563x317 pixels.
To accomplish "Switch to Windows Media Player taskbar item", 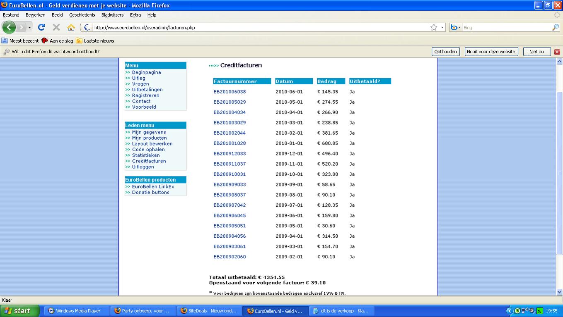I will (x=77, y=311).
